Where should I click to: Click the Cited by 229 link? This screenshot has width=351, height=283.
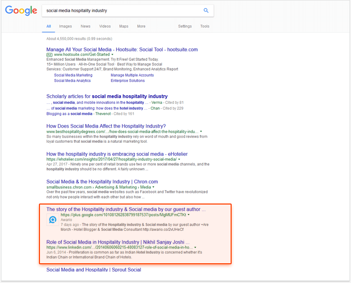coord(173,108)
